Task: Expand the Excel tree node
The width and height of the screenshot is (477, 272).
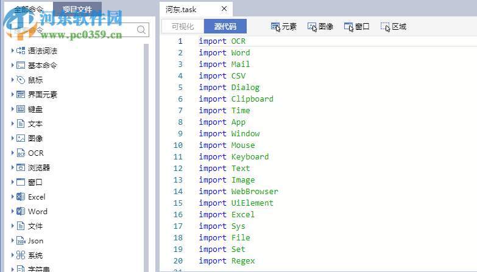Action: click(x=12, y=197)
